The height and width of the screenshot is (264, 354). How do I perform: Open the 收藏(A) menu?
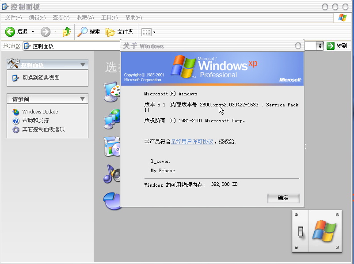(85, 18)
